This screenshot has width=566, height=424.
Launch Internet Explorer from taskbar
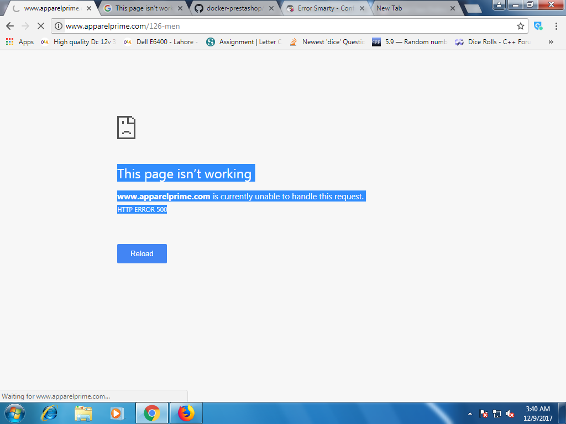[x=49, y=413]
